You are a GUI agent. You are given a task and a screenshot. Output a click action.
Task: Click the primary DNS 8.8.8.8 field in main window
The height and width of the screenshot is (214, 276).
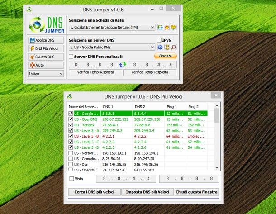tap(93, 65)
